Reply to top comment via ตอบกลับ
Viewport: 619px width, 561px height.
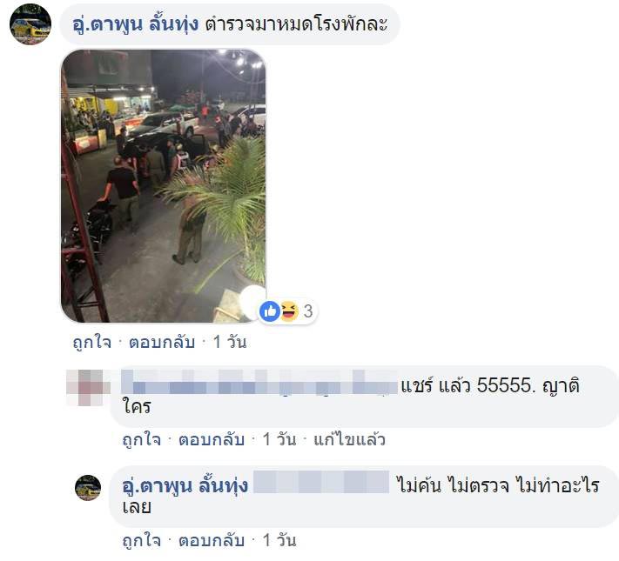point(162,342)
